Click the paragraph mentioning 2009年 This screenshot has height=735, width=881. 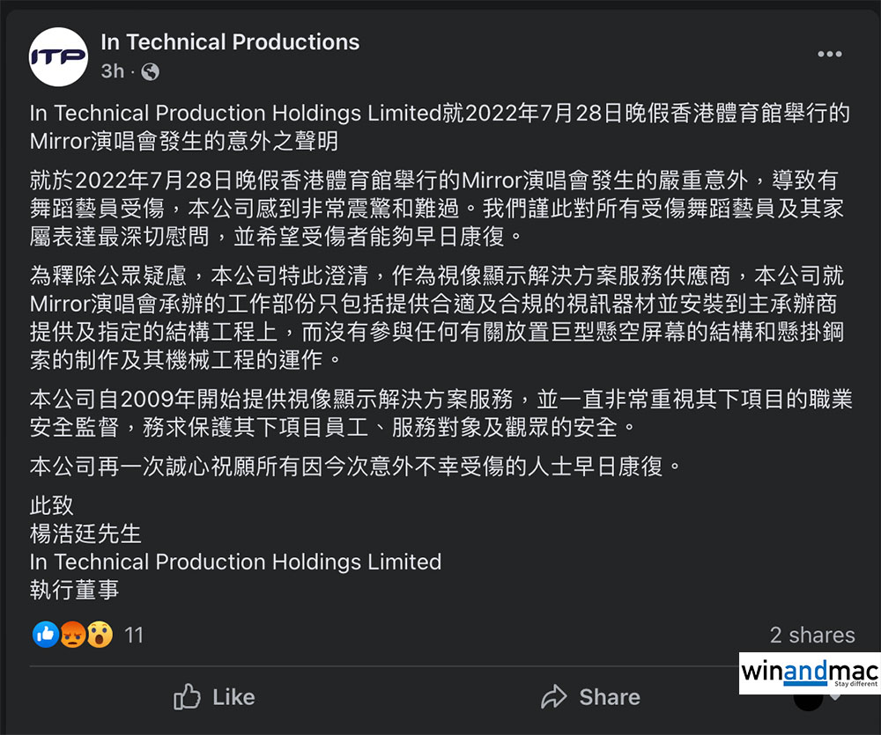tap(440, 414)
